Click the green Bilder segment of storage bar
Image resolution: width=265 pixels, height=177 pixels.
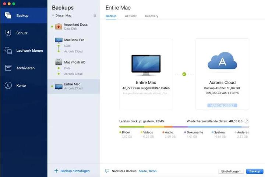point(131,126)
